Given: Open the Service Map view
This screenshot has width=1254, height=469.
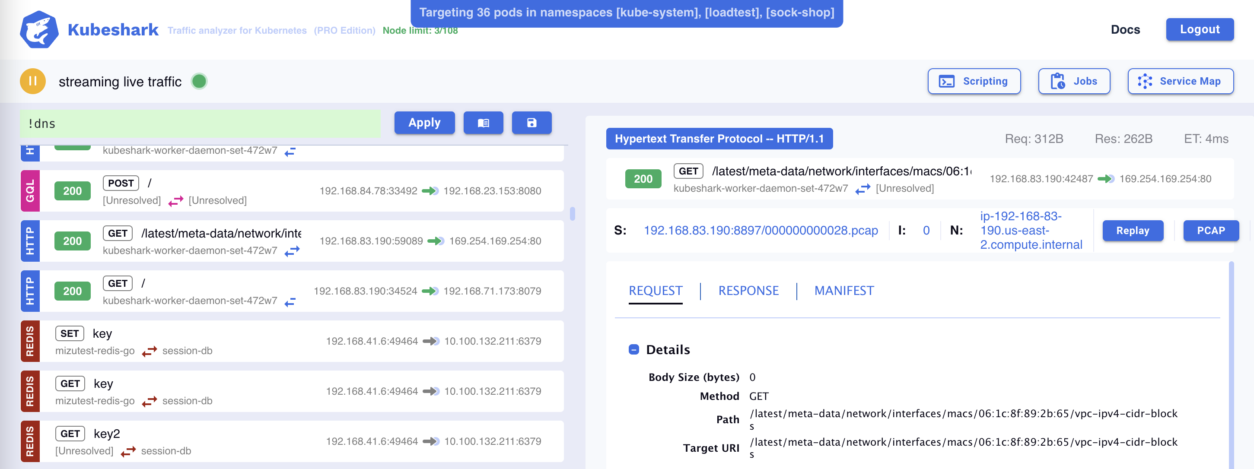Looking at the screenshot, I should pos(1180,81).
